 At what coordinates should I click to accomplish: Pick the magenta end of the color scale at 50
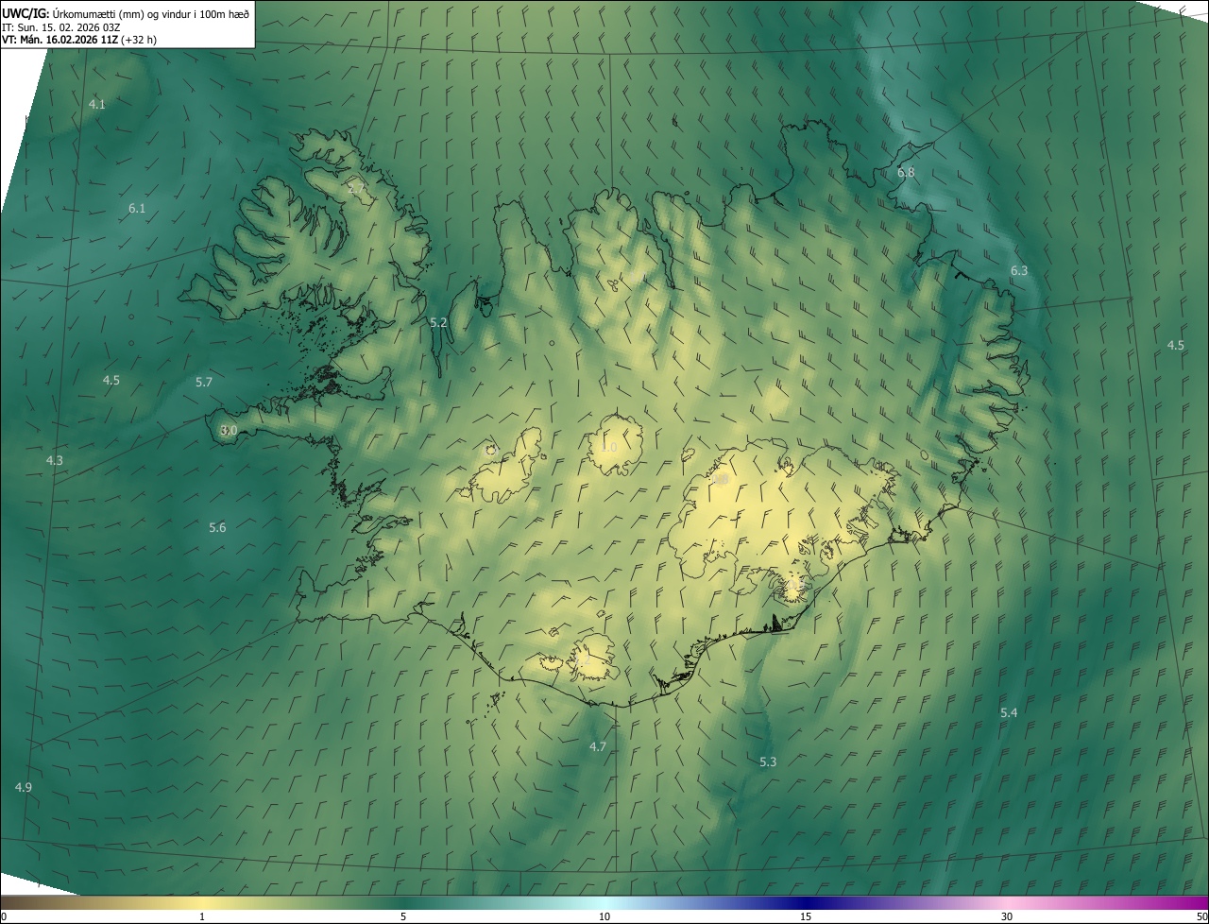click(1200, 902)
